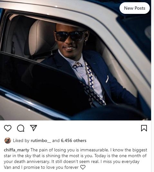The image size is (154, 172).
Task: Click the heart emoji ending the caption
Action: tap(83, 167)
